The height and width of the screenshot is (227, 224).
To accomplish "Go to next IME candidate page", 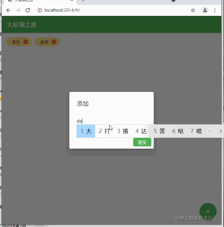I will (x=220, y=131).
